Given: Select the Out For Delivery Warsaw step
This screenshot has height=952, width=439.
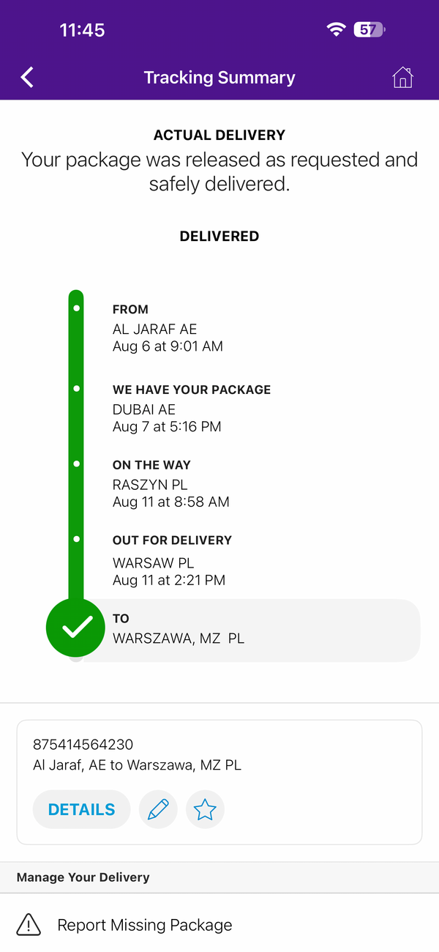Looking at the screenshot, I should coord(172,560).
